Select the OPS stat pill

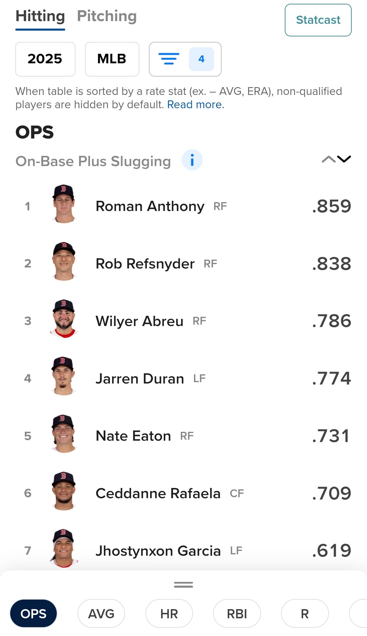click(33, 614)
